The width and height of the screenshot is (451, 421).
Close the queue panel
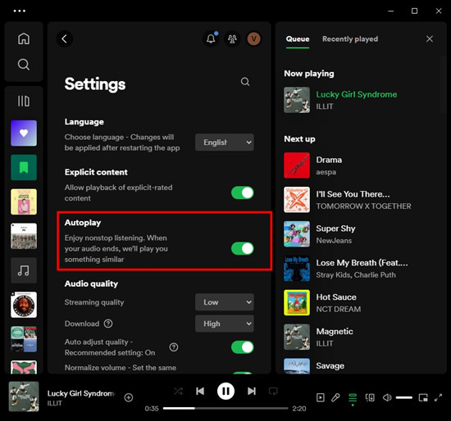coord(430,38)
